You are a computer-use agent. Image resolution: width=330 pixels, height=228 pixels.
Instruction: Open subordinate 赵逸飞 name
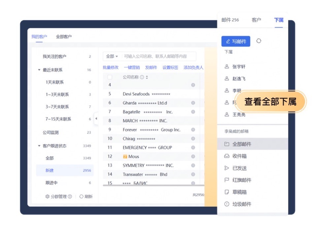click(239, 79)
